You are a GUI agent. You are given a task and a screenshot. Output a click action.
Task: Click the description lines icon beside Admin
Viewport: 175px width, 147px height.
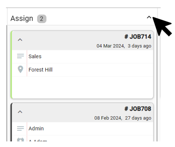point(20,128)
